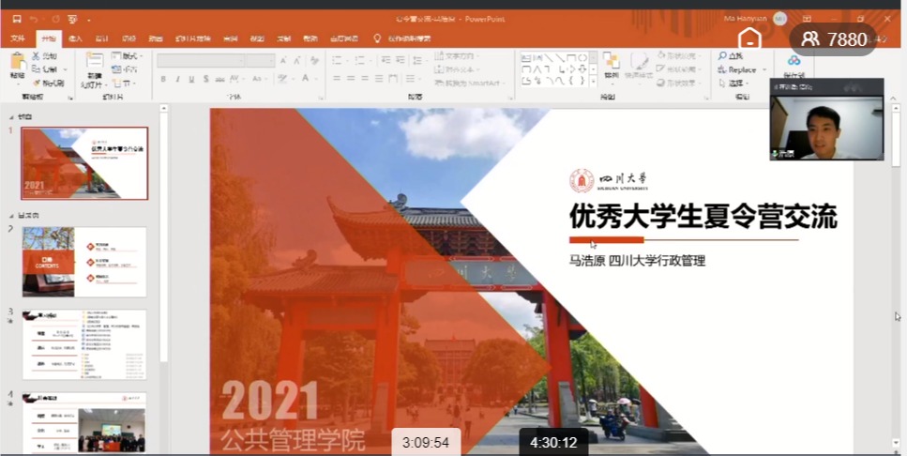The width and height of the screenshot is (907, 456).
Task: Toggle Underline text formatting
Action: click(x=191, y=80)
